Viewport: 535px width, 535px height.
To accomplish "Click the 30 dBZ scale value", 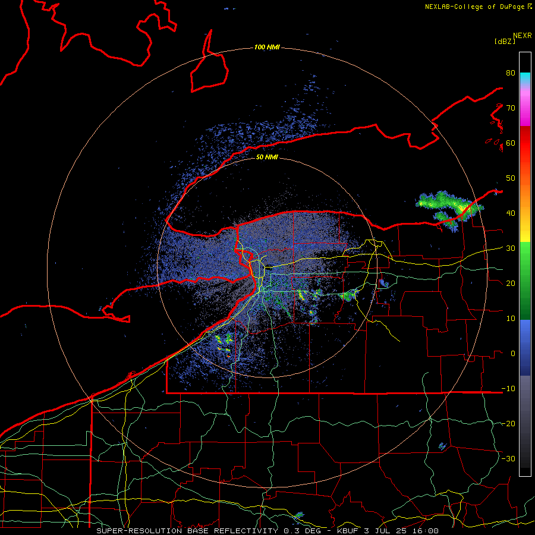I will (511, 248).
